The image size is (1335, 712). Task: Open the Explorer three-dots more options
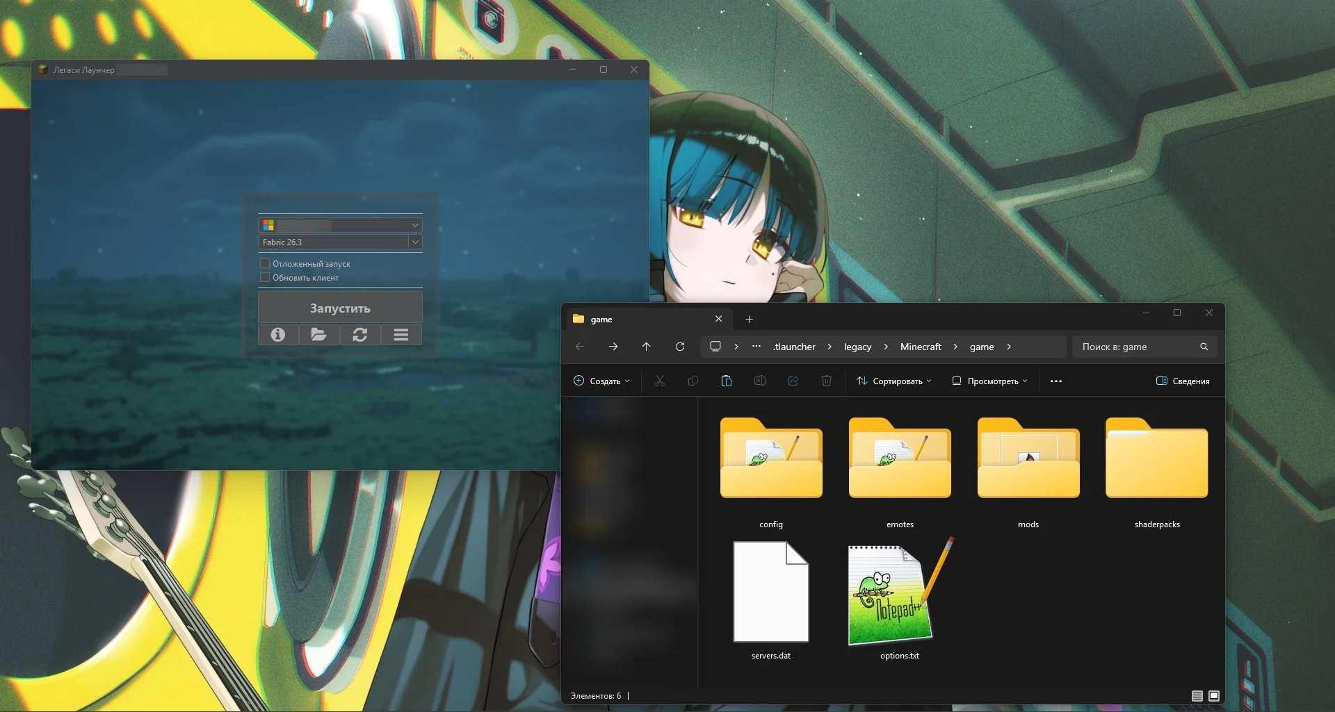(1056, 381)
